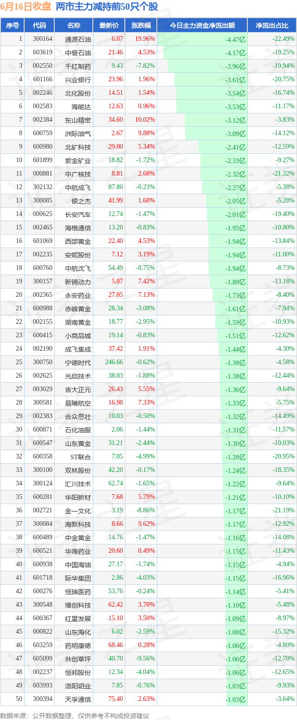Click stock name 药明康德
This screenshot has width=297, height=720.
click(x=78, y=646)
